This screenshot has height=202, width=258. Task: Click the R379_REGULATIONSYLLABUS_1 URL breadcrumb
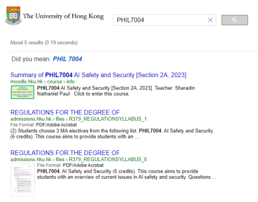pyautogui.click(x=108, y=119)
